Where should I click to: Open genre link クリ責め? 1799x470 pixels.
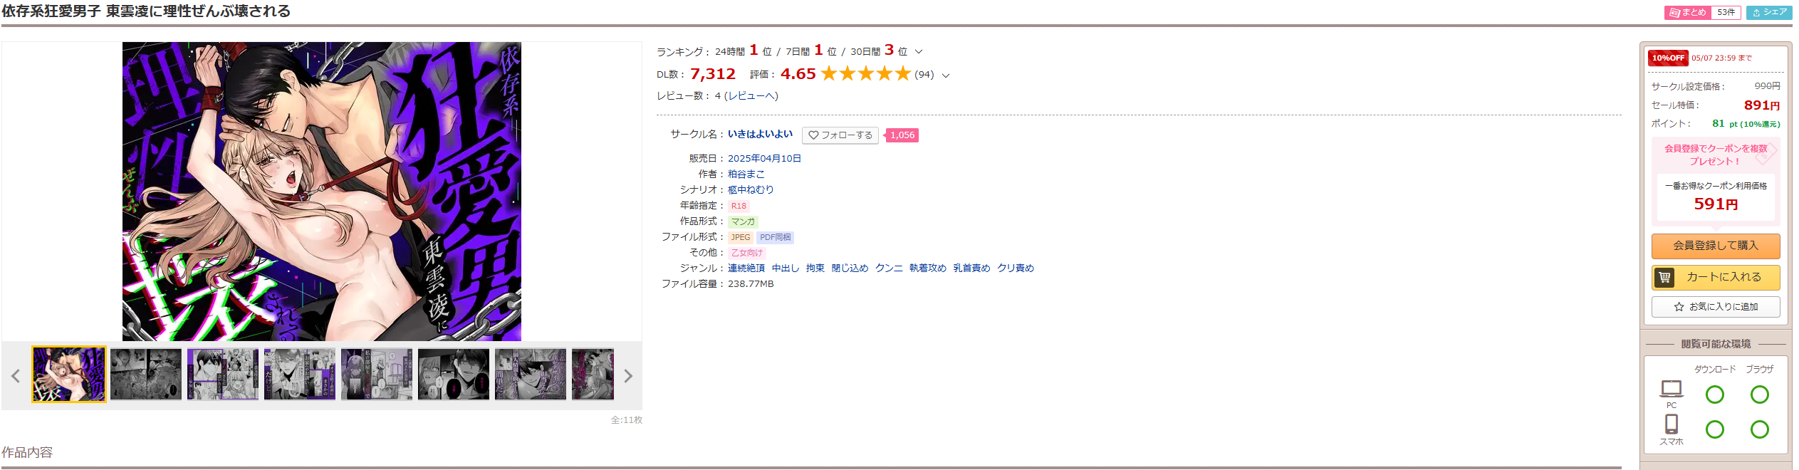coord(1016,268)
